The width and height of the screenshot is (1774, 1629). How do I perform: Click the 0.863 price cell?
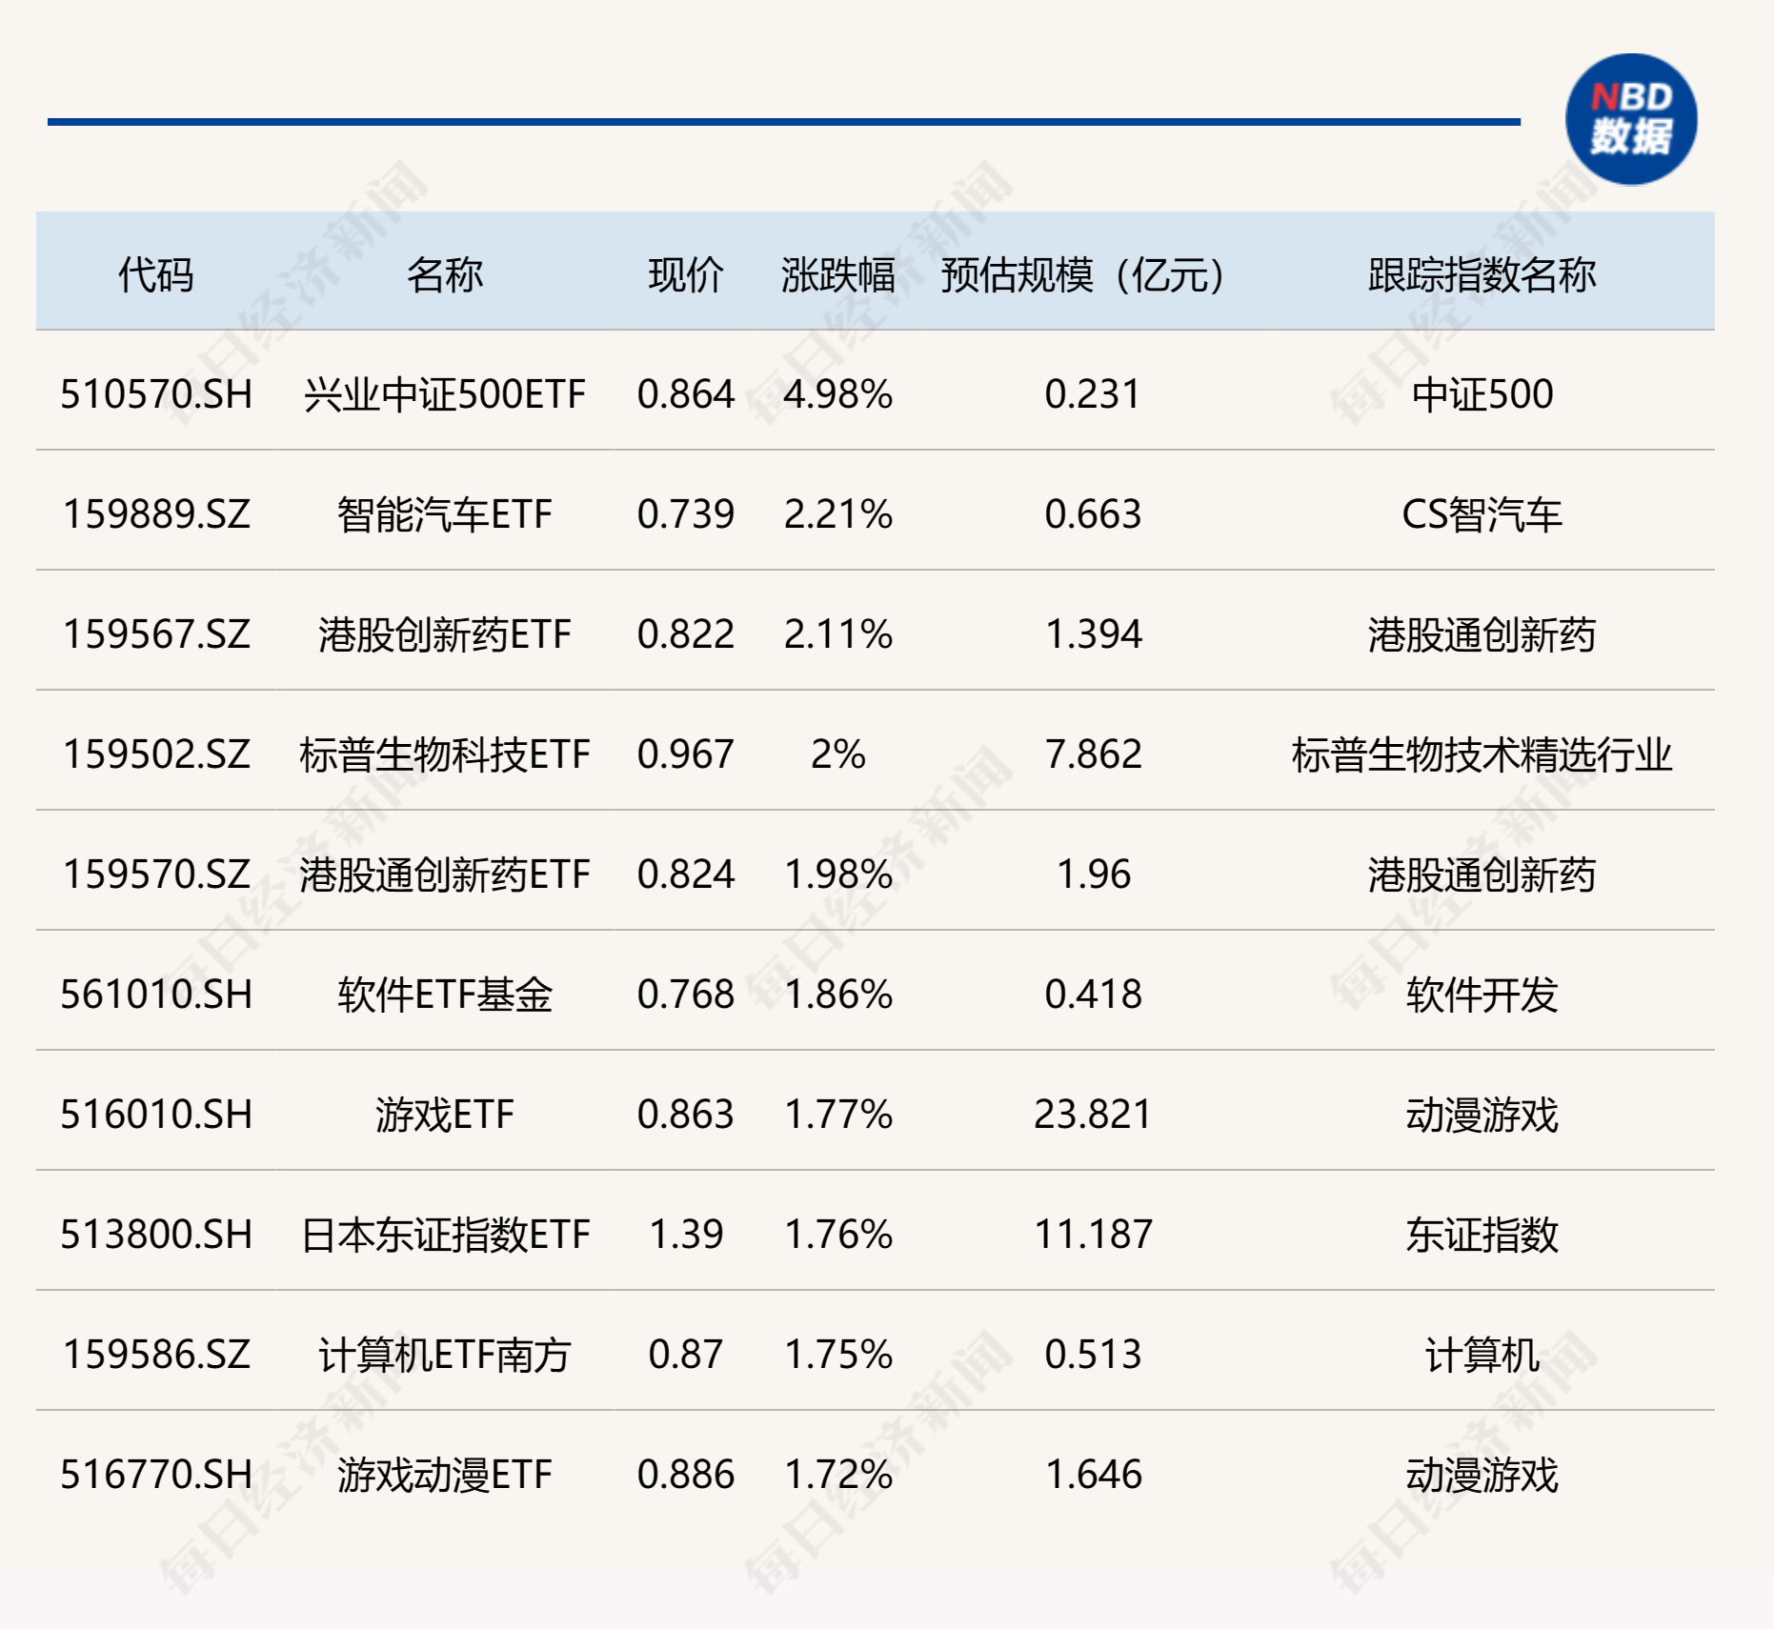(x=686, y=1115)
